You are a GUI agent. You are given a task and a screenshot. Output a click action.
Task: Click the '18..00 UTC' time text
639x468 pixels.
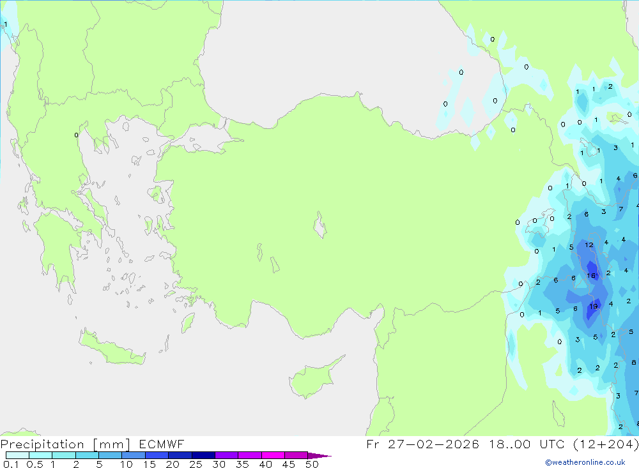click(x=527, y=444)
